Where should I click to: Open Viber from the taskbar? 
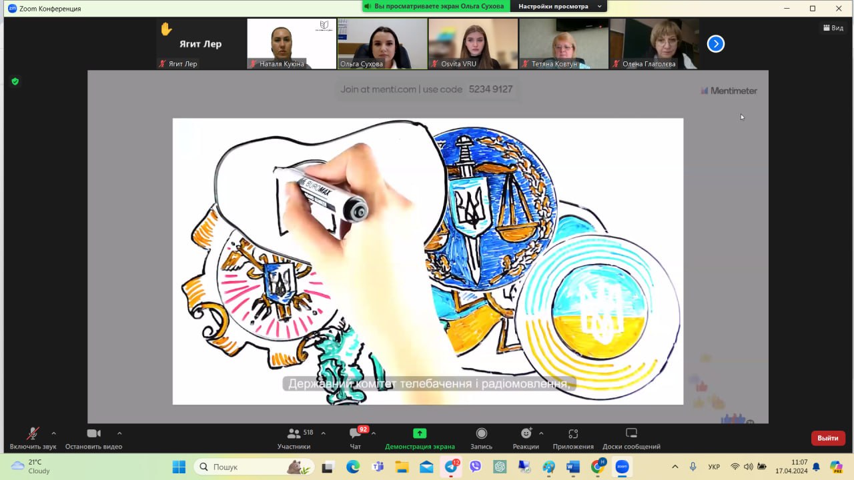[475, 467]
